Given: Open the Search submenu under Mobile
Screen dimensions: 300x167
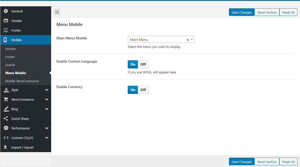Looking at the screenshot, I should 10,65.
